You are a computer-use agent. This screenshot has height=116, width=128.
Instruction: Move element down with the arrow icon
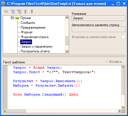[32, 11]
